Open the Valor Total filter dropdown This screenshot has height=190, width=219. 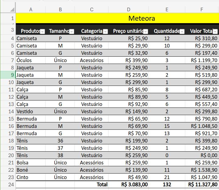(x=215, y=32)
